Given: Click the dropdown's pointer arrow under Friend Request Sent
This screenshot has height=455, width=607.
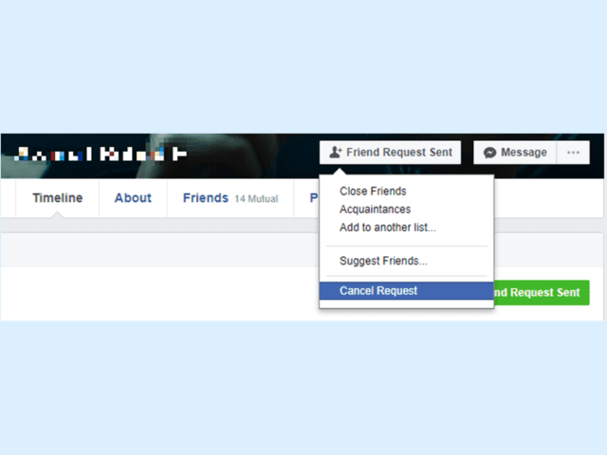Looking at the screenshot, I should pos(340,171).
